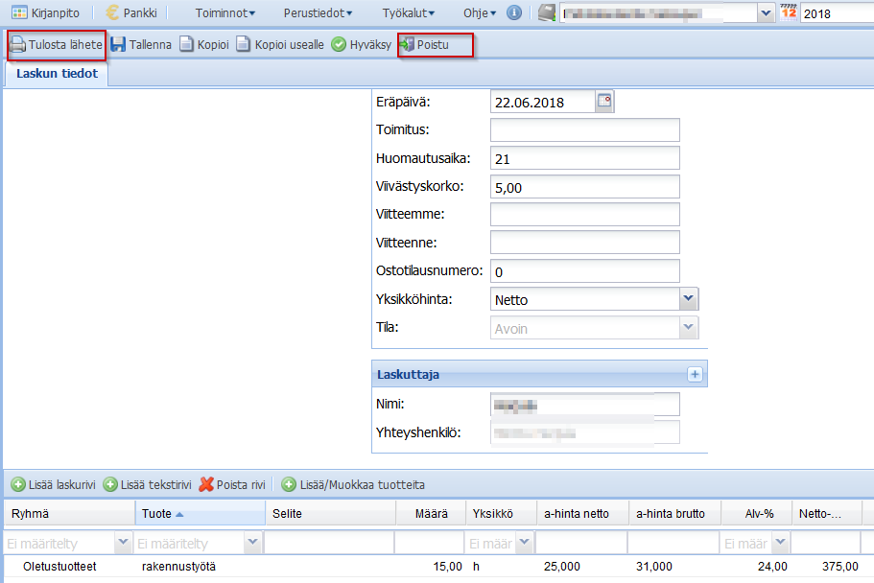Click the Kopioi copy icon
Viewport: 874px width, 583px height.
[x=187, y=45]
